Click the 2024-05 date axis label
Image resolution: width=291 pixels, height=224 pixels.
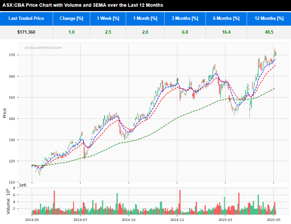pyautogui.click(x=32, y=220)
